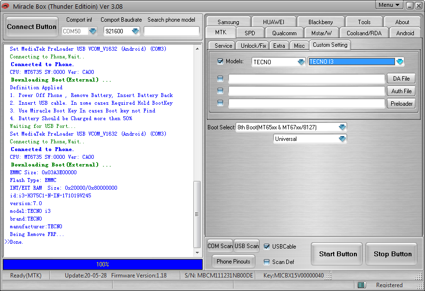Open the Comport inf dropdown arrow
The width and height of the screenshot is (425, 291).
pos(93,31)
